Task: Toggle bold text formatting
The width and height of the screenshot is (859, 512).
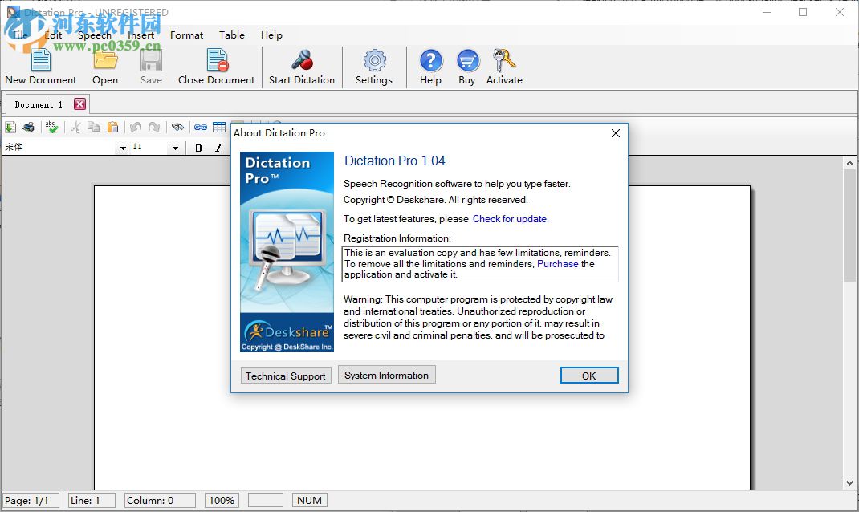Action: tap(198, 148)
